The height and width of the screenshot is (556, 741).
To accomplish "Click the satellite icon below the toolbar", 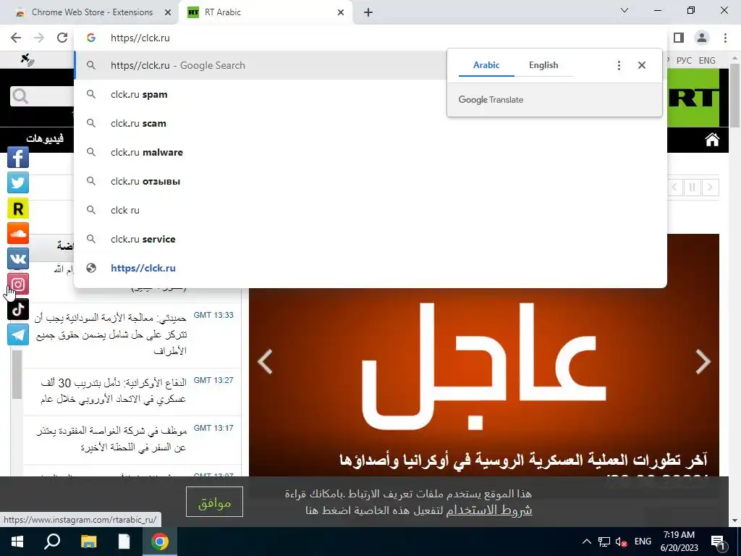I will point(27,59).
